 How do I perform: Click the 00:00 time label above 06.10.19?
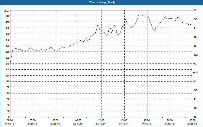pos(192,120)
